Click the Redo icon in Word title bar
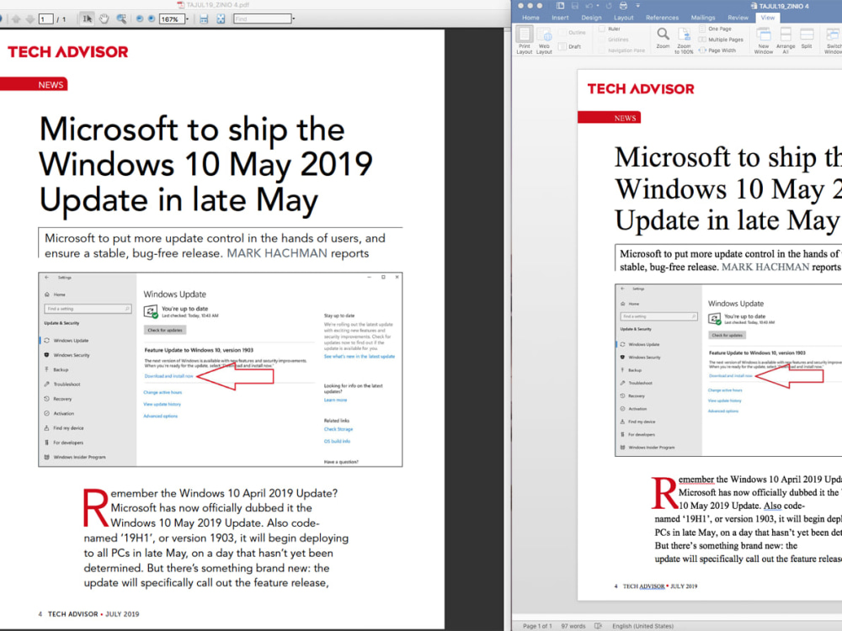 pos(609,5)
